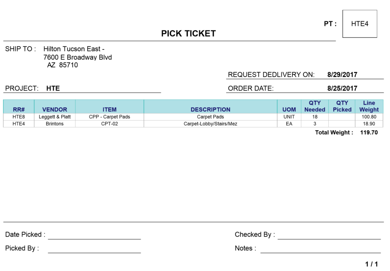390x271 pixels.
Task: Click the Total Weight value 119.70
Action: [369, 132]
